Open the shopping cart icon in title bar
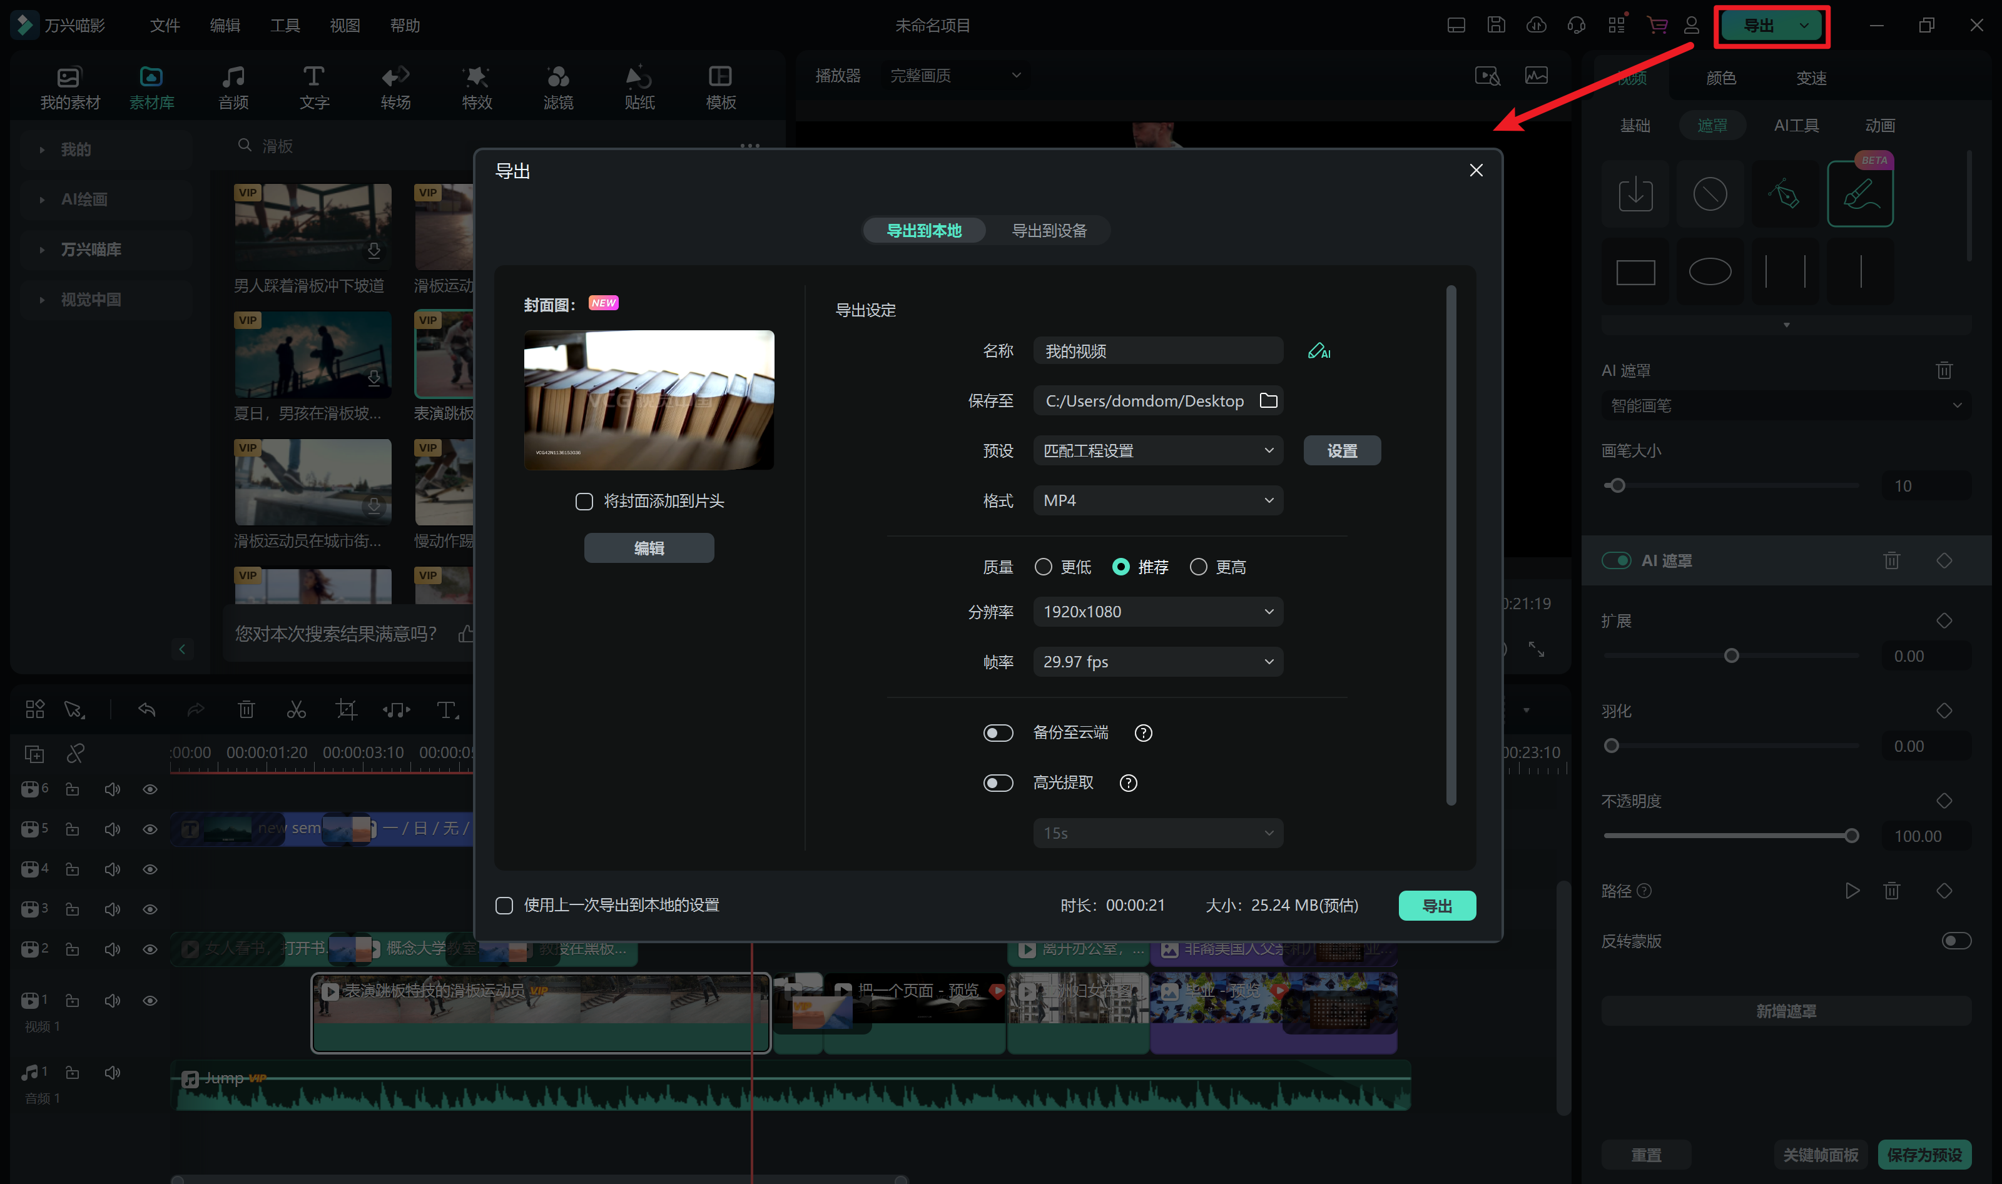The width and height of the screenshot is (2002, 1184). 1657,26
